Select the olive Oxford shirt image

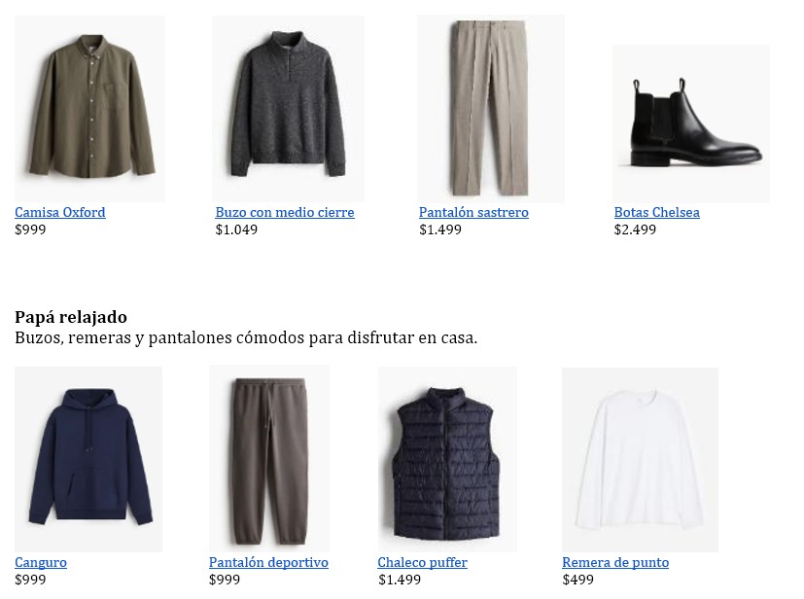pyautogui.click(x=89, y=109)
